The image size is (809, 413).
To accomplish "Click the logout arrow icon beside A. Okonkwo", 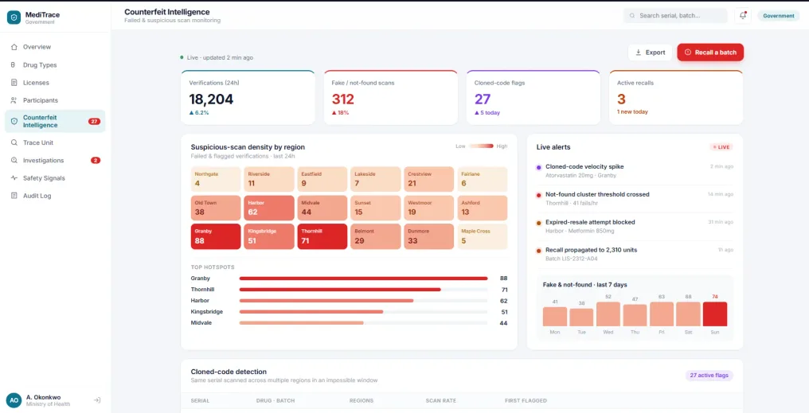I will [97, 400].
